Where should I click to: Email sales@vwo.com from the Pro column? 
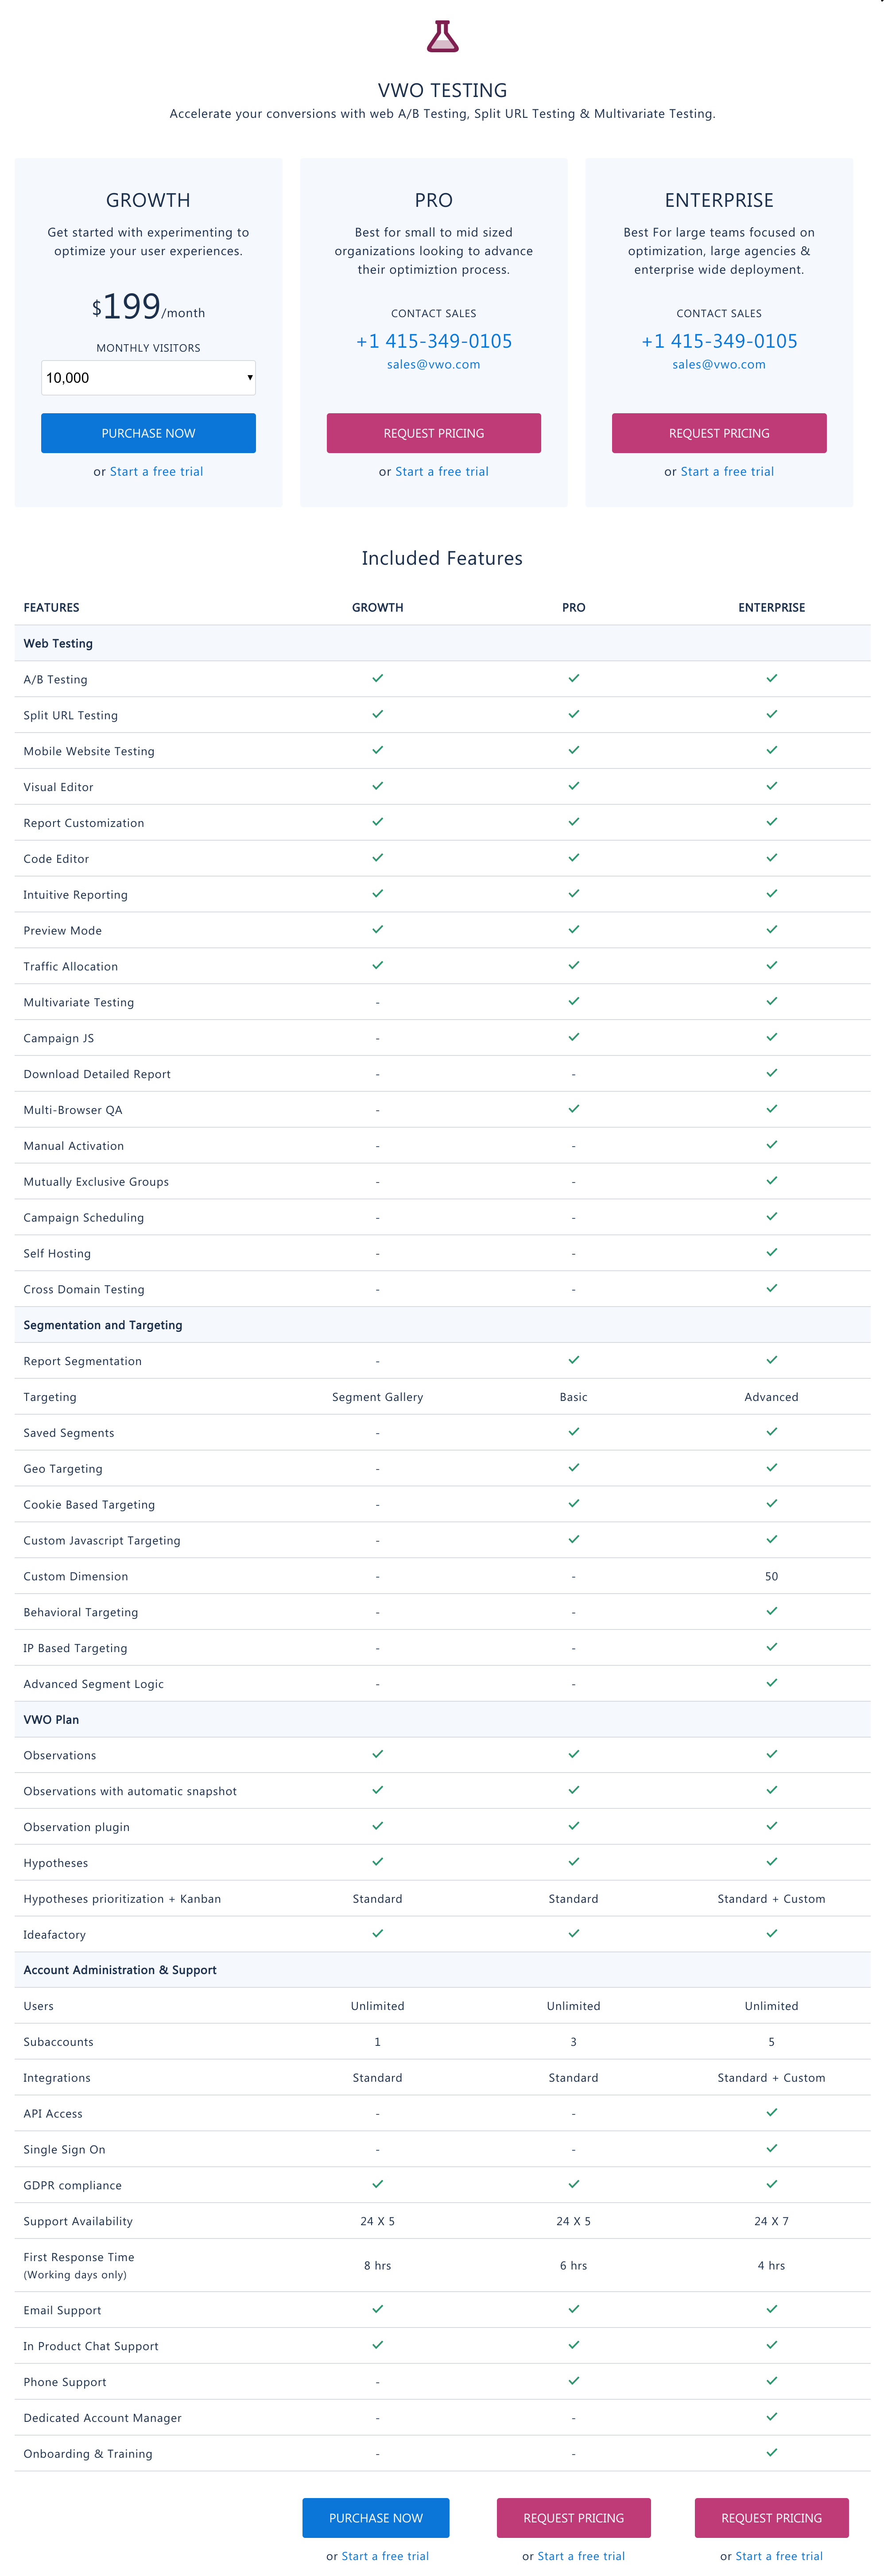[x=433, y=364]
